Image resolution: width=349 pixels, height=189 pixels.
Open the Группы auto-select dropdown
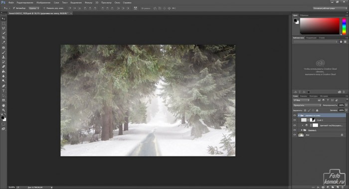(x=34, y=8)
